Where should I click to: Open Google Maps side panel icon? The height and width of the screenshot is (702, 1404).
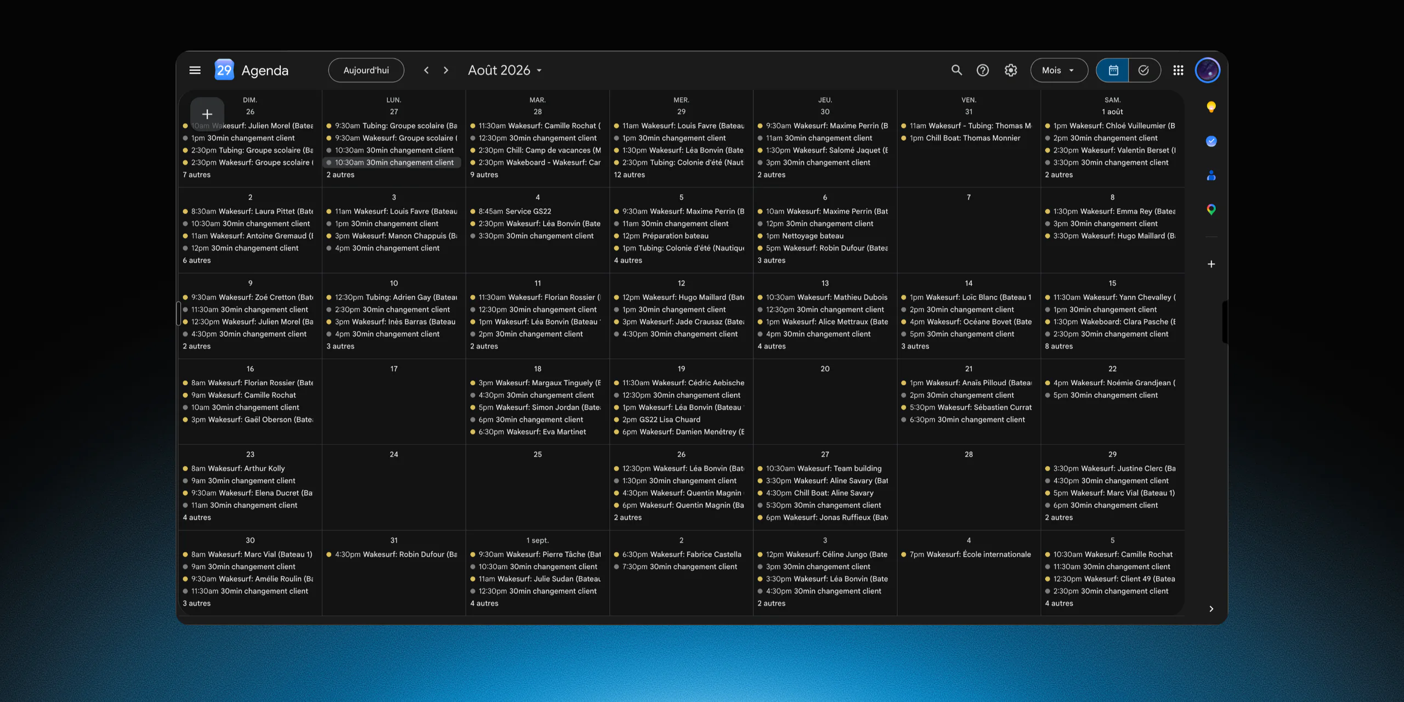tap(1211, 210)
